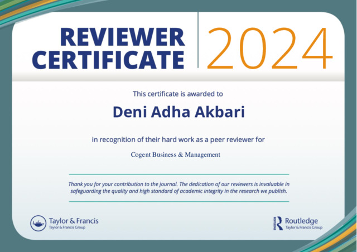Click the word CERTIFICATE in the title
This screenshot has width=357, height=252.
[x=108, y=59]
